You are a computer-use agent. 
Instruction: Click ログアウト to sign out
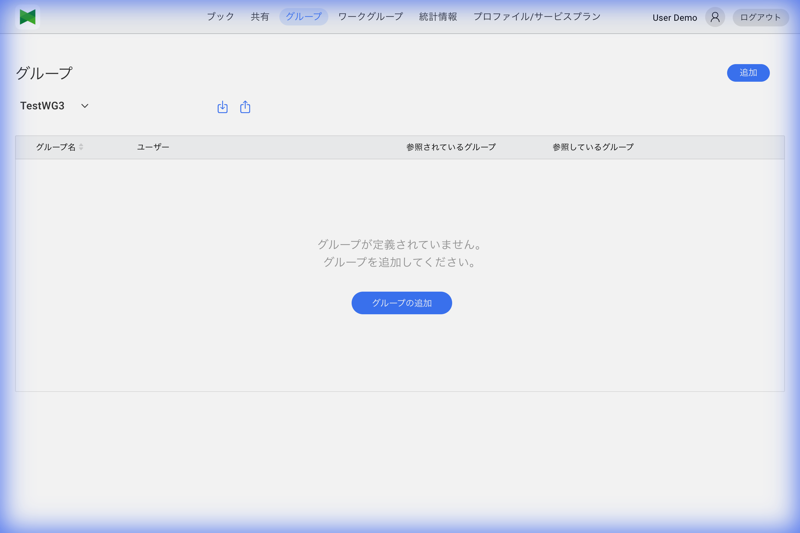pos(760,17)
